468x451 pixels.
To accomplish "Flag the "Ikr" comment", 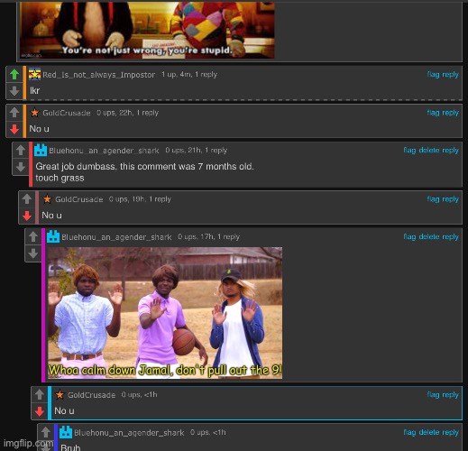I will click(433, 74).
